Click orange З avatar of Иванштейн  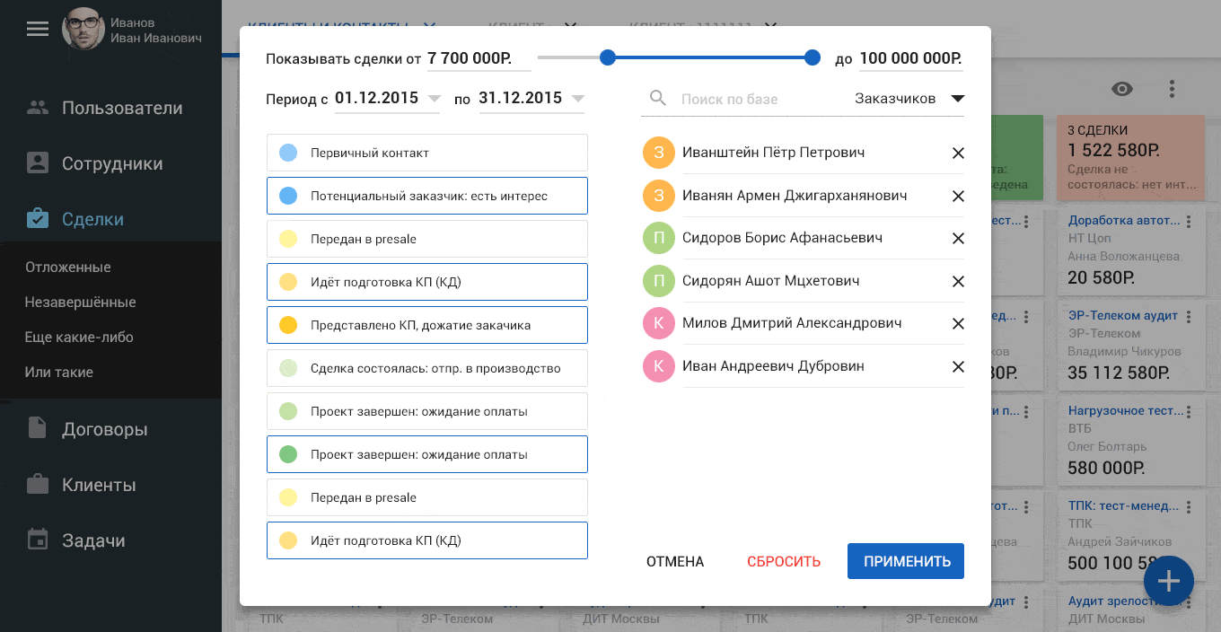pyautogui.click(x=659, y=153)
